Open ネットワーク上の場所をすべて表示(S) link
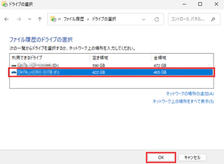This screenshot has height=164, width=224. (183, 101)
